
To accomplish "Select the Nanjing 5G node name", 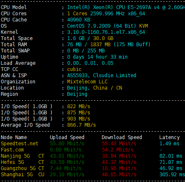I will pyautogui.click(x=15, y=156).
